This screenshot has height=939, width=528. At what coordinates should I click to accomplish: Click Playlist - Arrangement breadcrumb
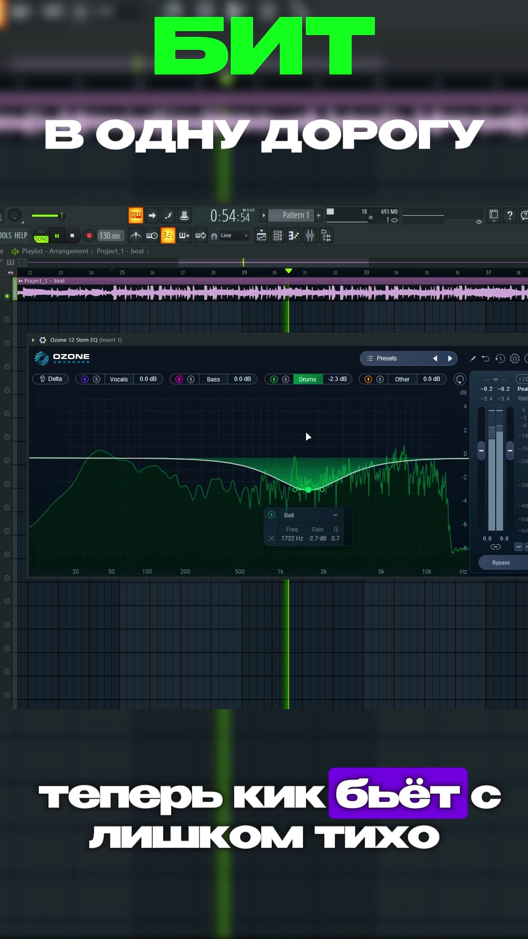(x=55, y=251)
